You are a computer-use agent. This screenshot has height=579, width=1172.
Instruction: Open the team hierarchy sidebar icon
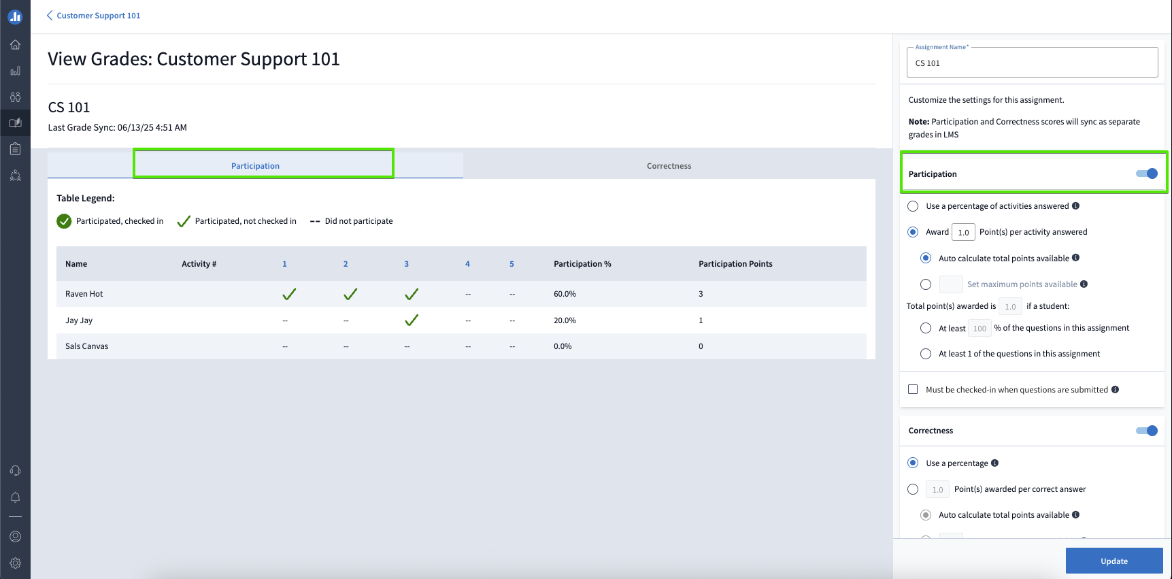[15, 175]
